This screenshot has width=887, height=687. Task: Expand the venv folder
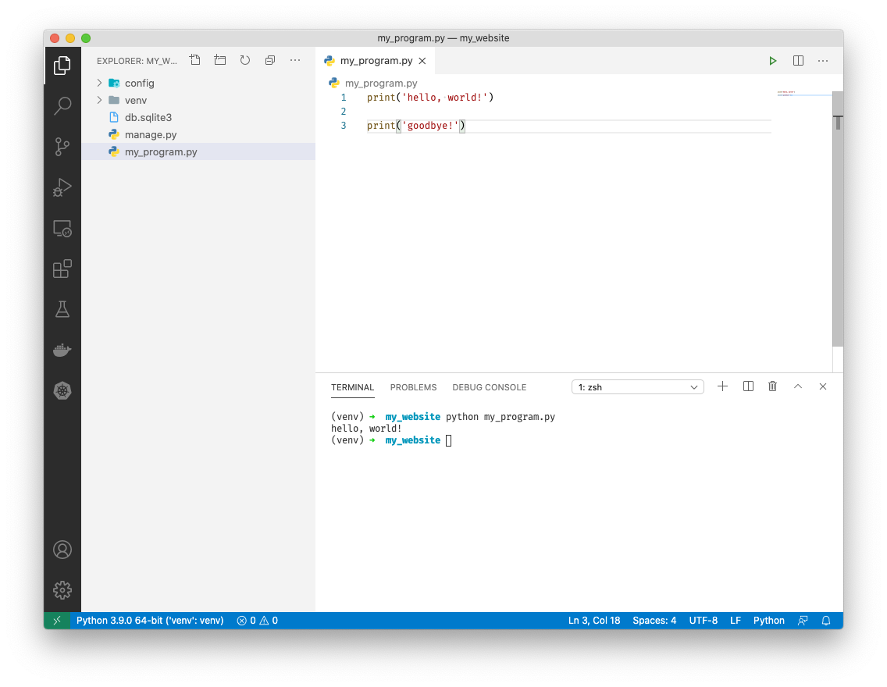tap(135, 101)
